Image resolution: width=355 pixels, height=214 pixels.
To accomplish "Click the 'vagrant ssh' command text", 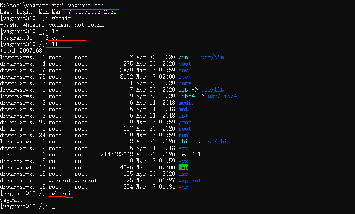I will click(x=86, y=5).
